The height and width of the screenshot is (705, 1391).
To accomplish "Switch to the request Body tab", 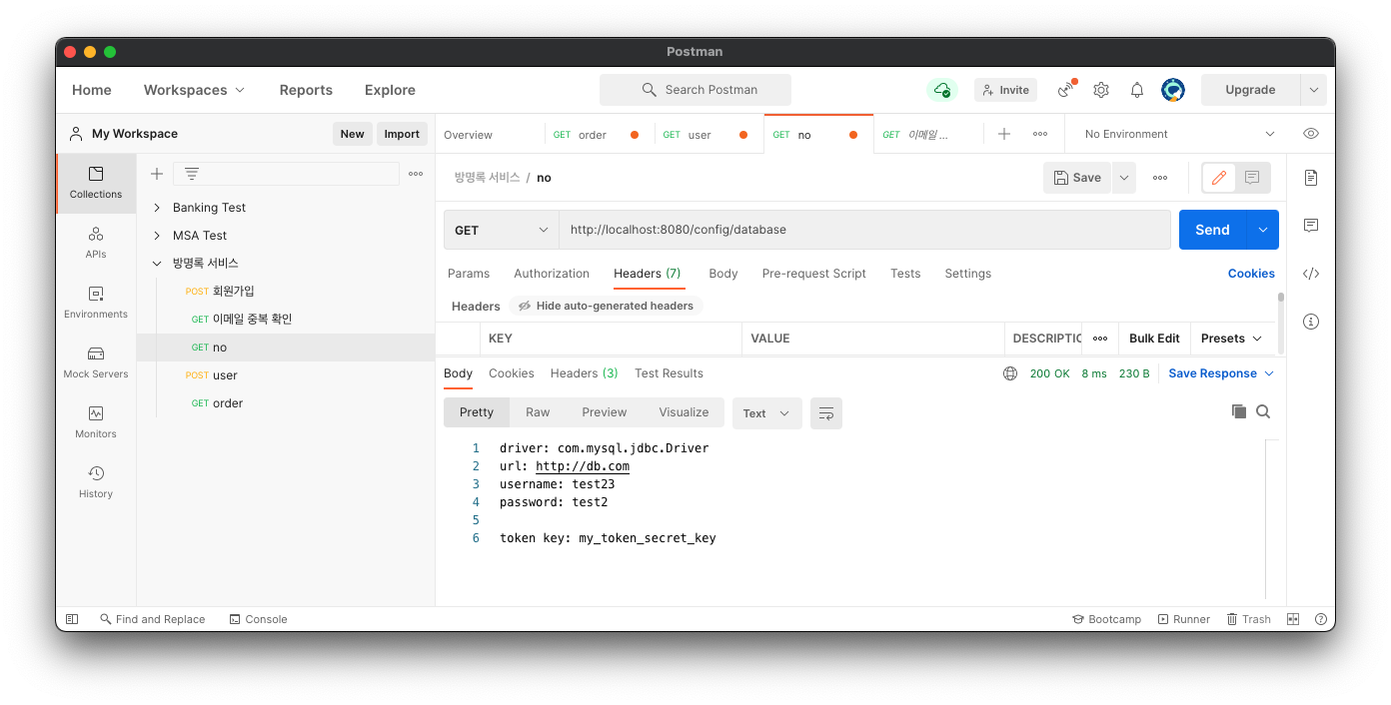I will [723, 274].
